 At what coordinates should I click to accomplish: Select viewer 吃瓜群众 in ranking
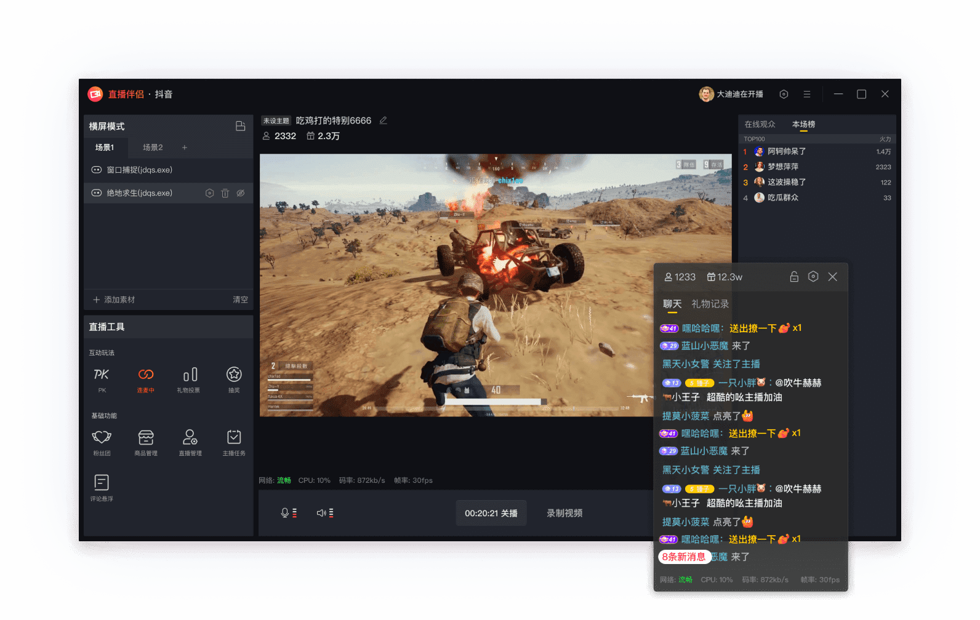tap(817, 197)
